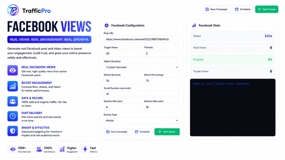Click the Target Views stats row
The height and width of the screenshot is (160, 285).
(x=232, y=71)
